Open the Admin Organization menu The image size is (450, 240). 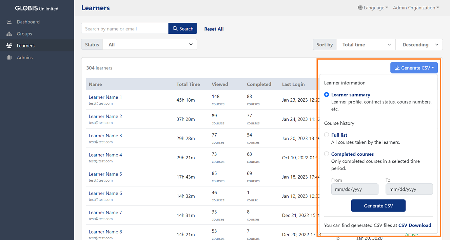[416, 7]
